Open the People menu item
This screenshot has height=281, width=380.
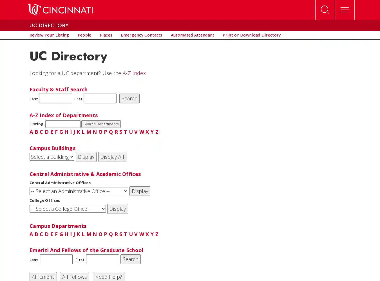[x=84, y=35]
